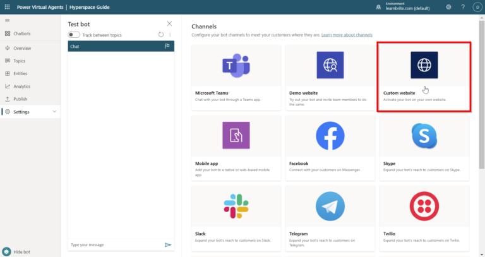Reset the test bot conversation icon
The width and height of the screenshot is (485, 257).
(161, 35)
